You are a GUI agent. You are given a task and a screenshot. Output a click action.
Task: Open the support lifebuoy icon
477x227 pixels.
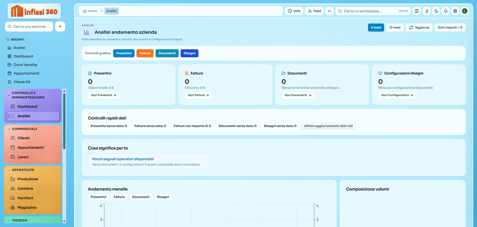click(455, 11)
